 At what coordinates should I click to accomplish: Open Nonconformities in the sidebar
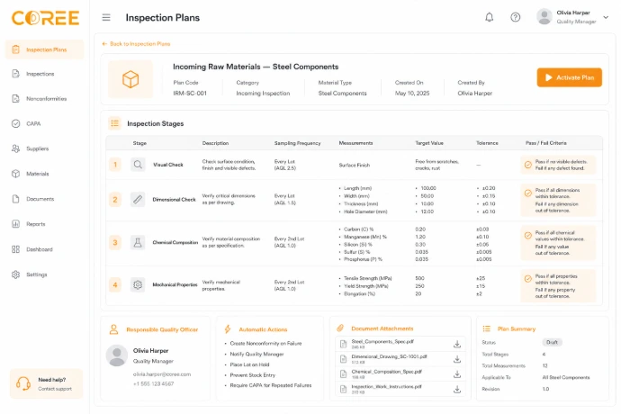[44, 99]
